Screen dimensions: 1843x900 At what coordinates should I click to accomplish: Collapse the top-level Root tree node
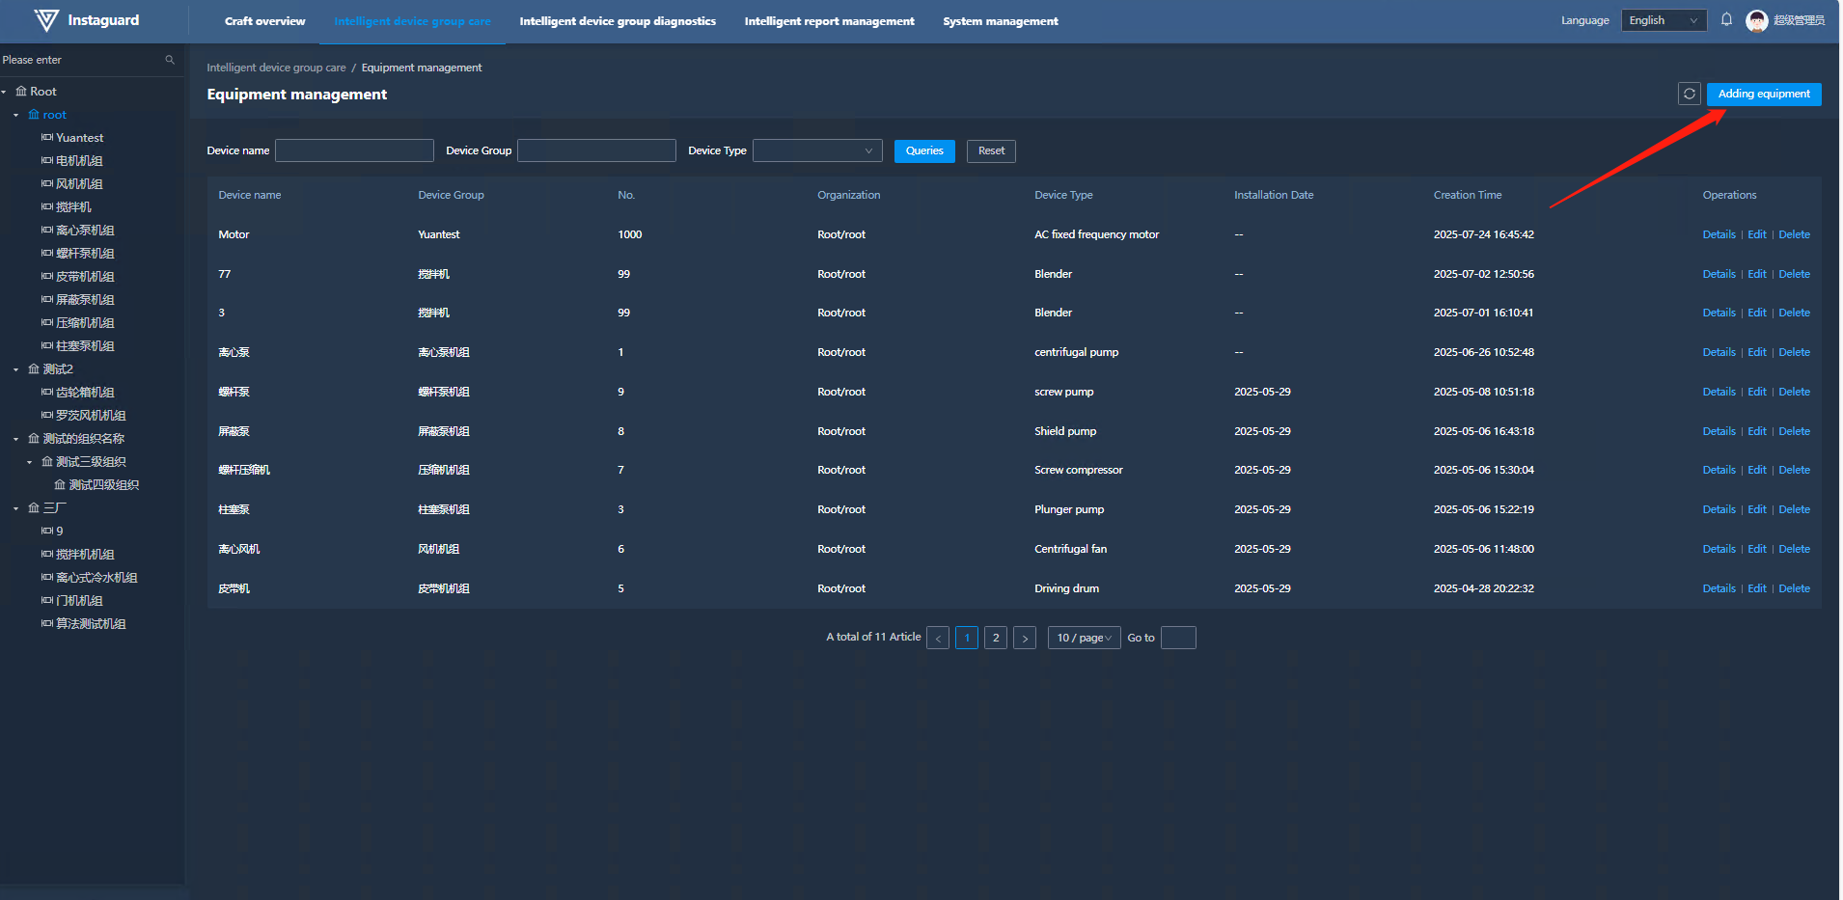point(4,92)
